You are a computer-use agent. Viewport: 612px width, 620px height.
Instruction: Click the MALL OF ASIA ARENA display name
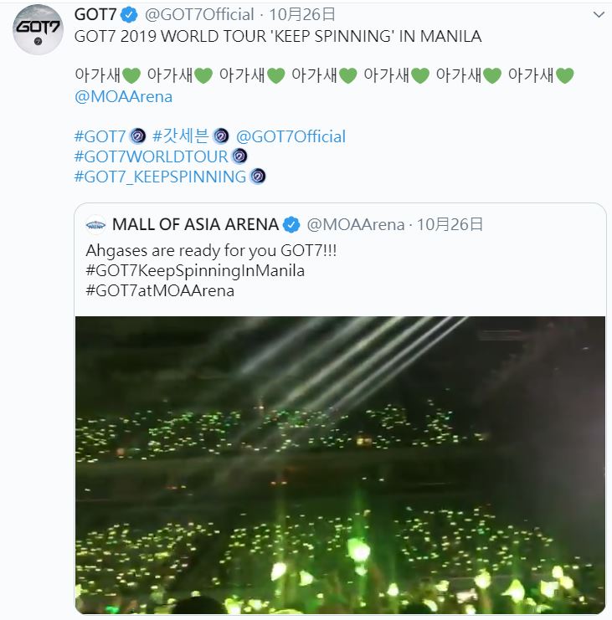[195, 224]
